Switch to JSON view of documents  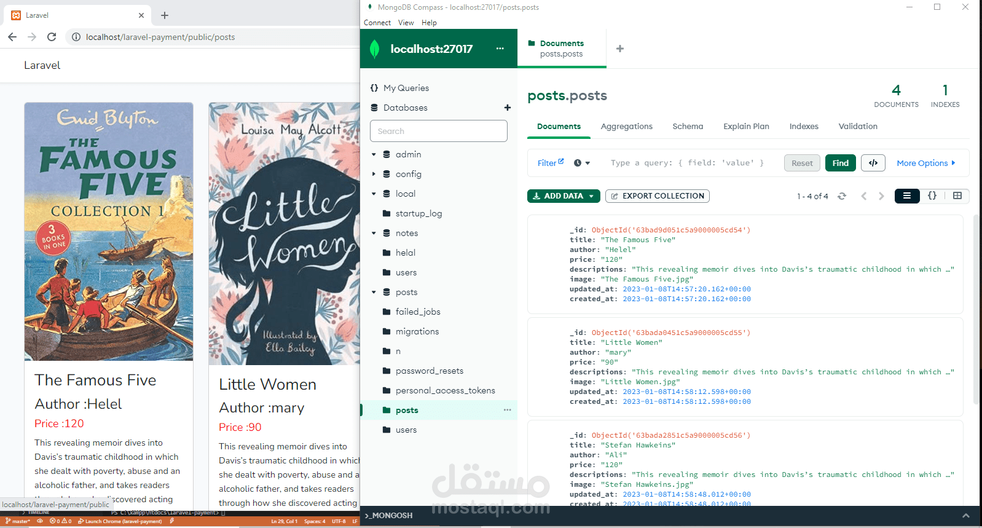point(932,195)
